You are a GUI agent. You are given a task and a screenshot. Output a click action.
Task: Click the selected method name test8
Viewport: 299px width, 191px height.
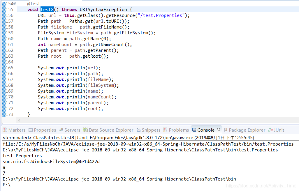pos(47,10)
